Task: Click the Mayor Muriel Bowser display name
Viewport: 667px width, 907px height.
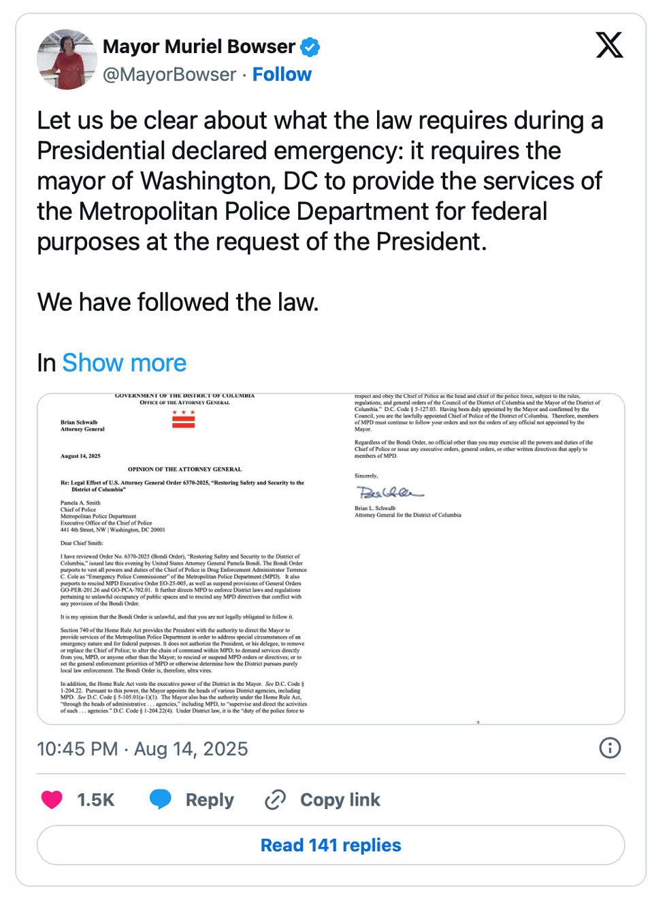Action: [x=199, y=46]
